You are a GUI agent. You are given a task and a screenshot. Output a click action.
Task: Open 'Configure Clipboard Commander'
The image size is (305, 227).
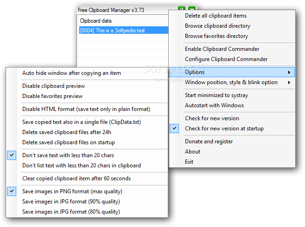coord(226,59)
